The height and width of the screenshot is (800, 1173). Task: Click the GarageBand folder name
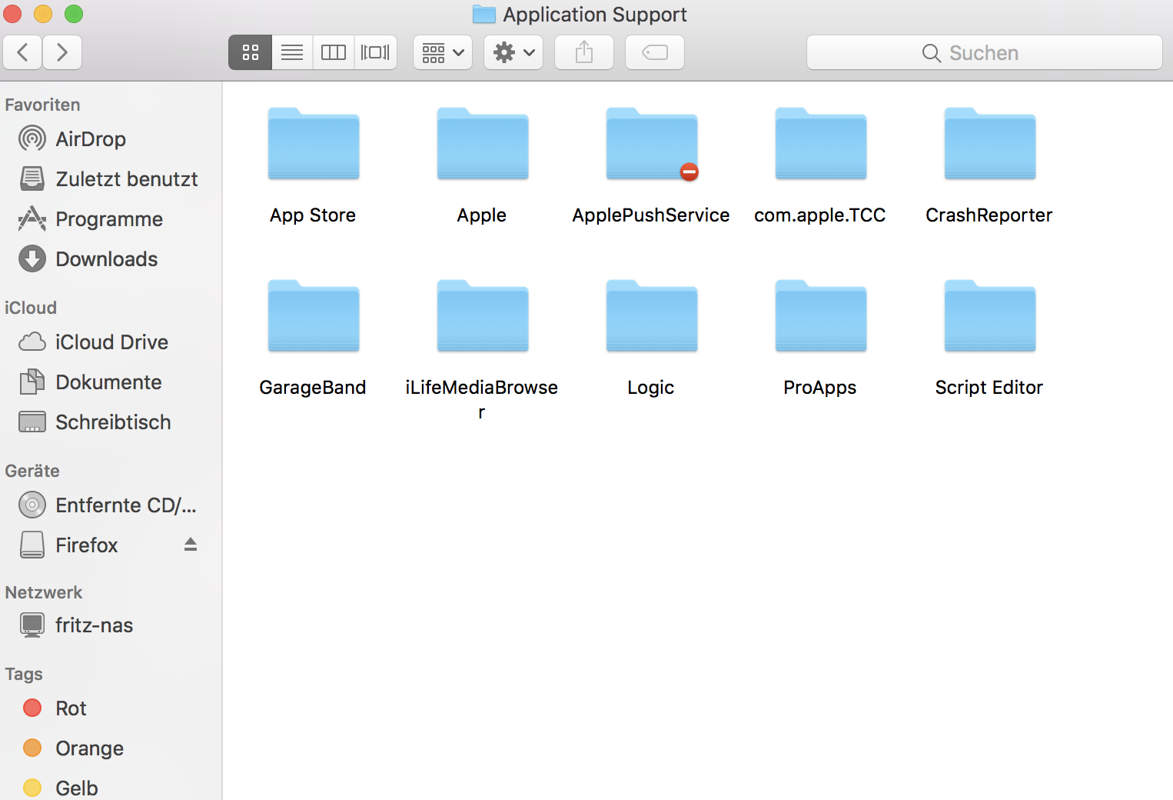[x=313, y=388]
